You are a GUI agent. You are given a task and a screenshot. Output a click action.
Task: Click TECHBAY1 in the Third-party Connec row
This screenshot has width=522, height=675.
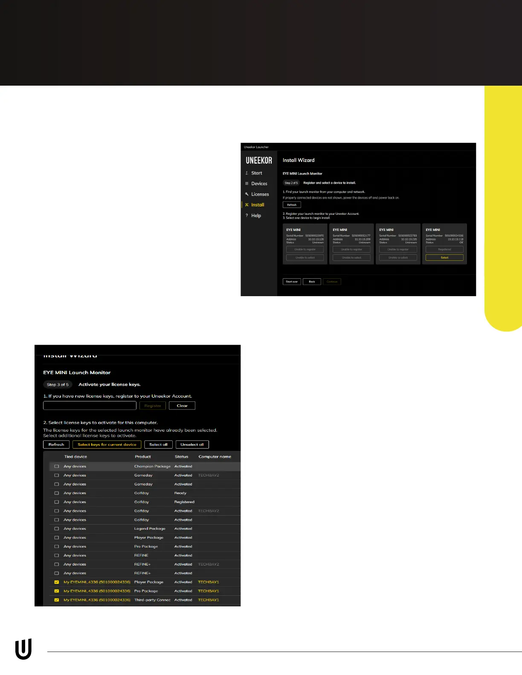coord(209,600)
